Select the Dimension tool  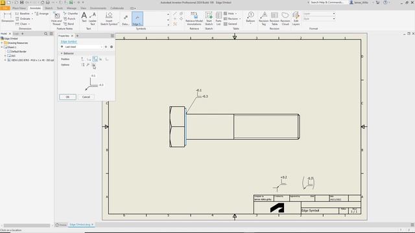[x=7, y=17]
